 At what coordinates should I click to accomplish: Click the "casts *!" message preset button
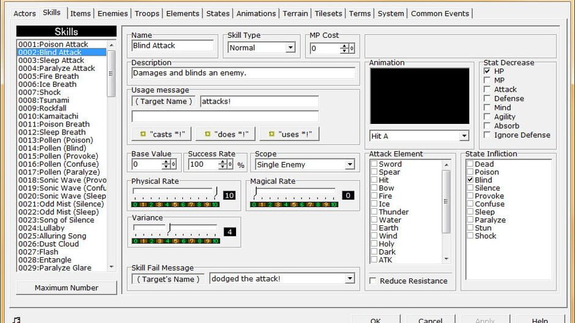(x=161, y=134)
